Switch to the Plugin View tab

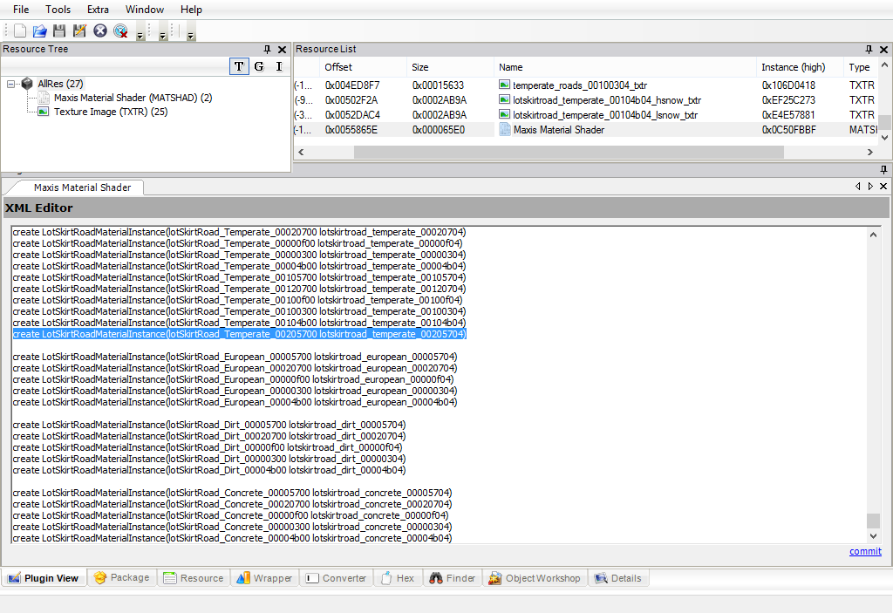[44, 578]
